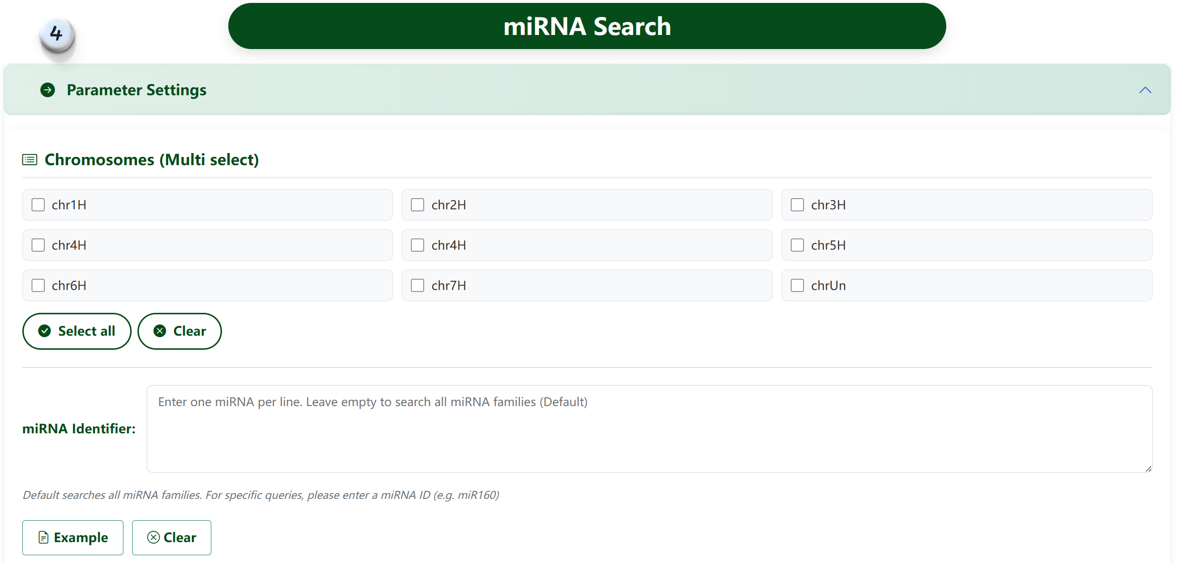Collapse Parameter Settings with chevron arrow
Image resolution: width=1177 pixels, height=563 pixels.
pyautogui.click(x=1145, y=90)
